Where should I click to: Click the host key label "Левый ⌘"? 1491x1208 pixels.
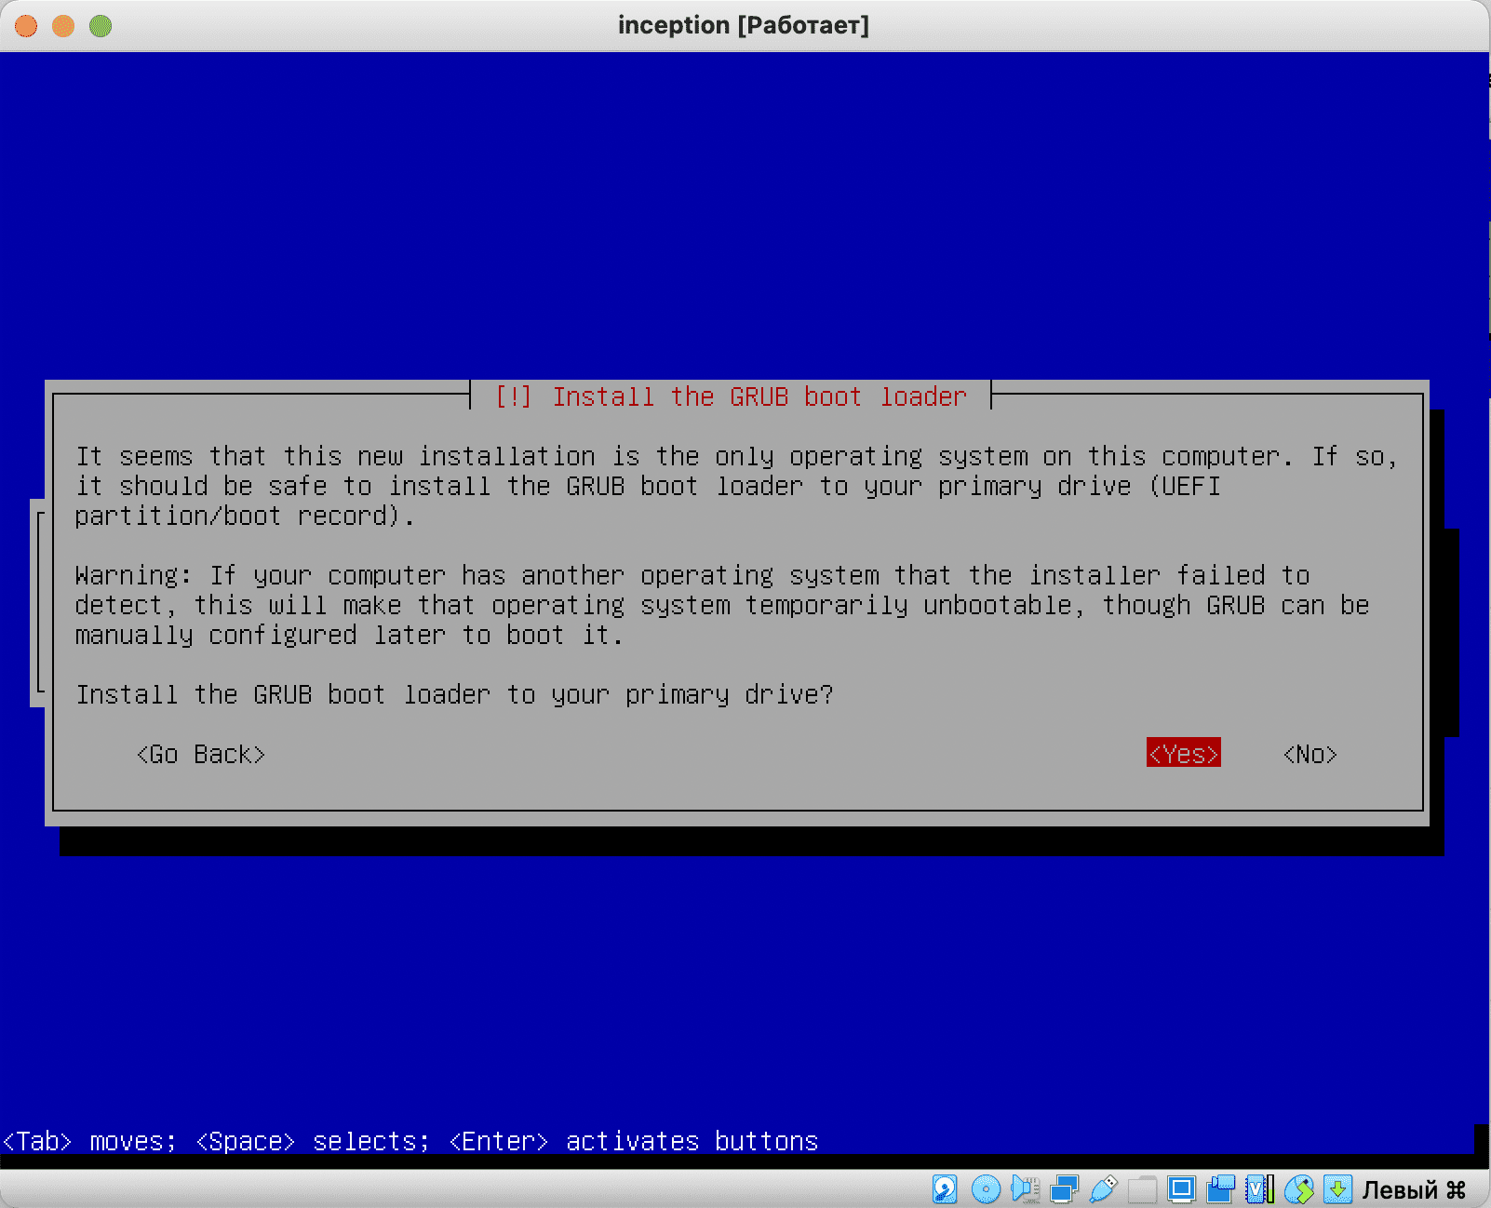click(x=1414, y=1189)
